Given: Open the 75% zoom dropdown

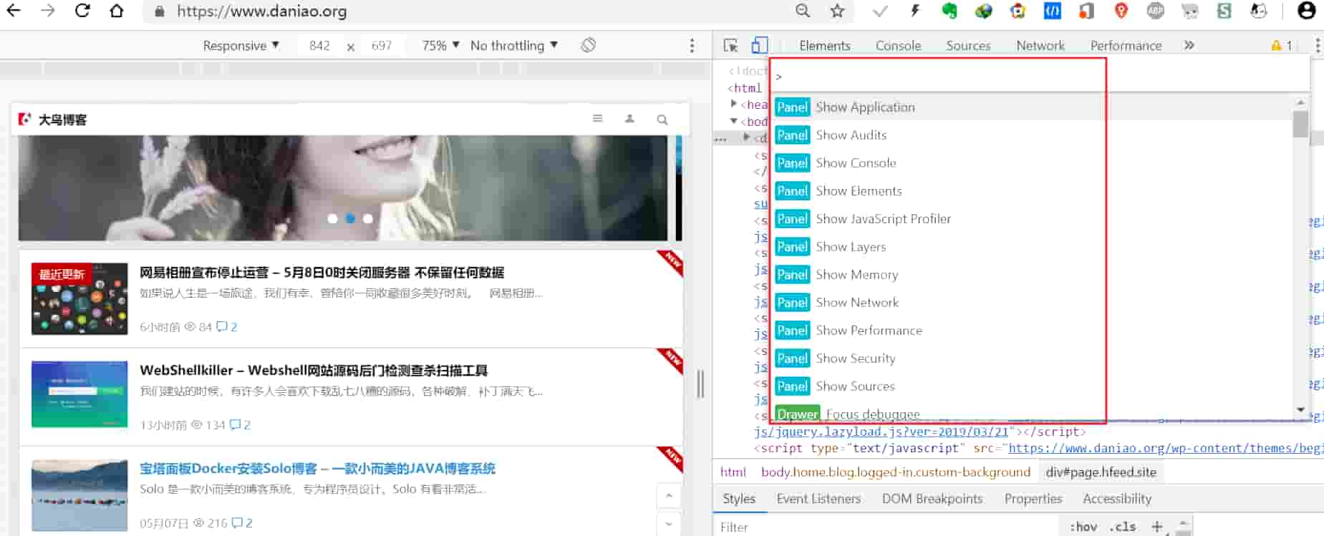Looking at the screenshot, I should point(440,46).
